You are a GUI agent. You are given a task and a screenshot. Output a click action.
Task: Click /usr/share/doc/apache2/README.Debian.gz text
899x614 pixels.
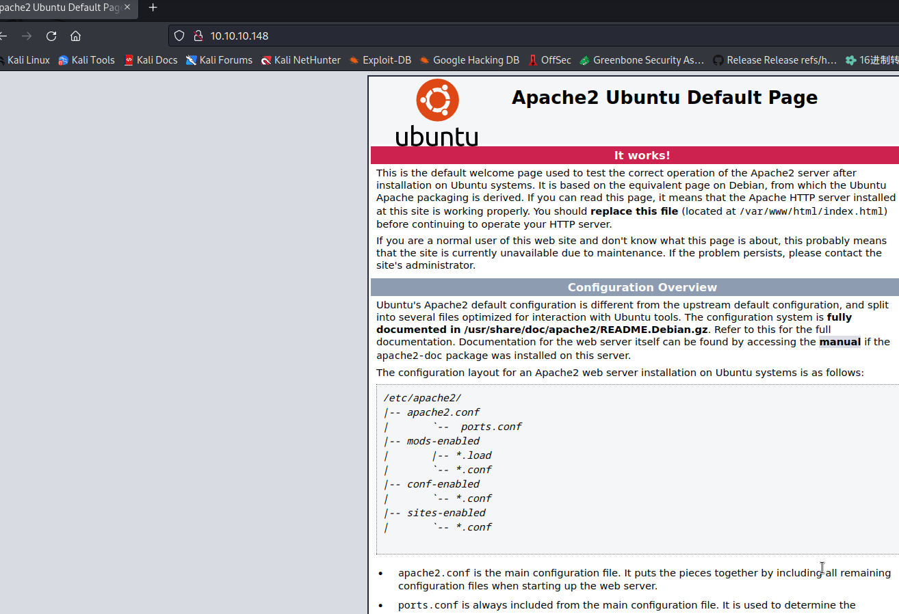pyautogui.click(x=586, y=330)
